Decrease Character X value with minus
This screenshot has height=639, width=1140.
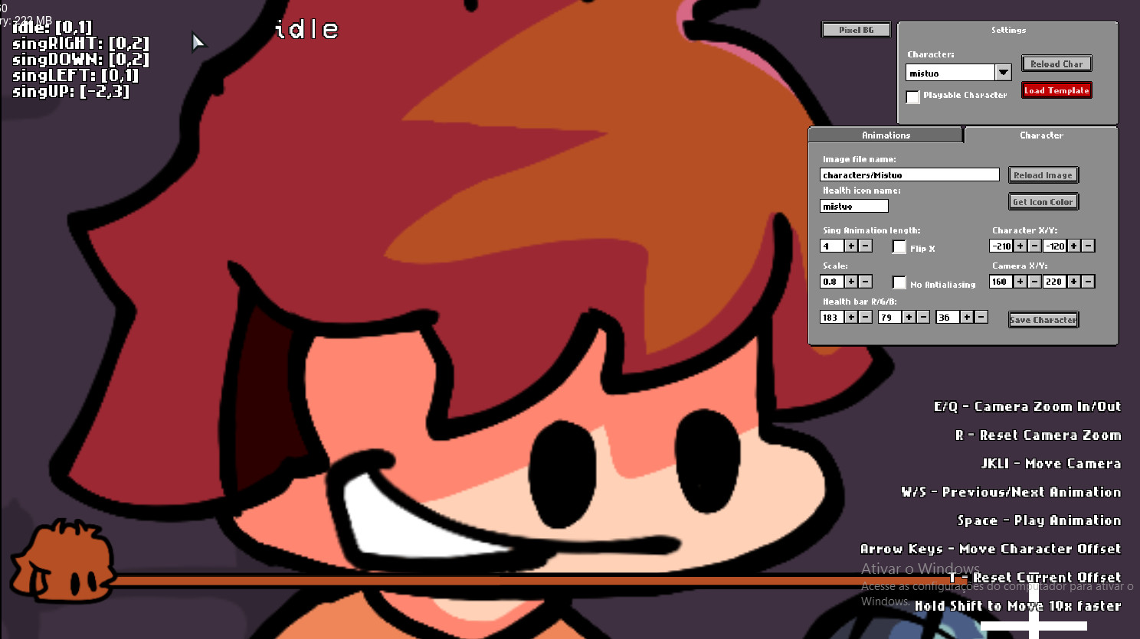(1034, 246)
